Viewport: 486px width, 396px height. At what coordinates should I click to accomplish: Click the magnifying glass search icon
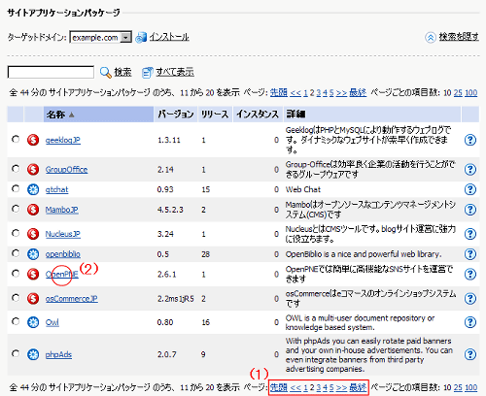[105, 72]
